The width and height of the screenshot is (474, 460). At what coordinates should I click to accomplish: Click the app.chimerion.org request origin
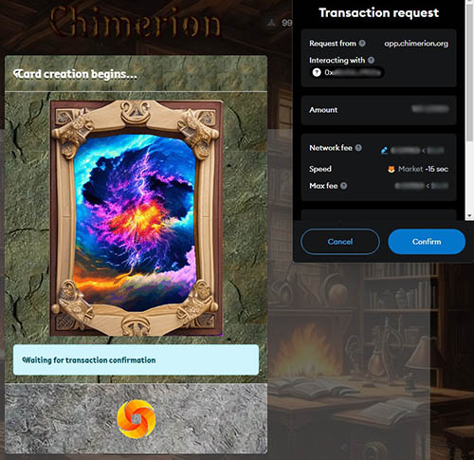[x=416, y=44]
